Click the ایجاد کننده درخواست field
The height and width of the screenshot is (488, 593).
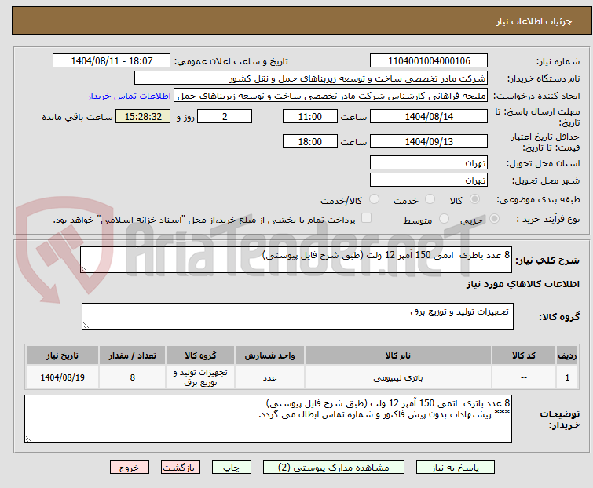click(331, 96)
